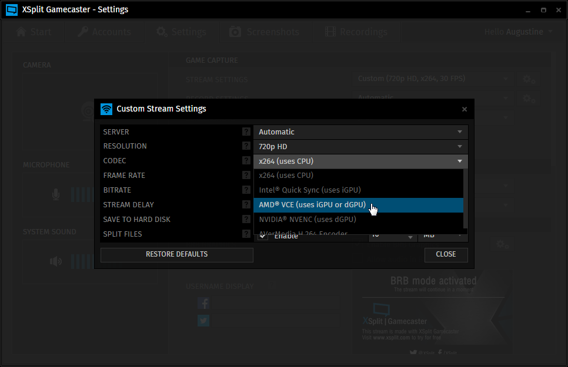568x367 pixels.
Task: Click the microphone level meter
Action: (82, 195)
